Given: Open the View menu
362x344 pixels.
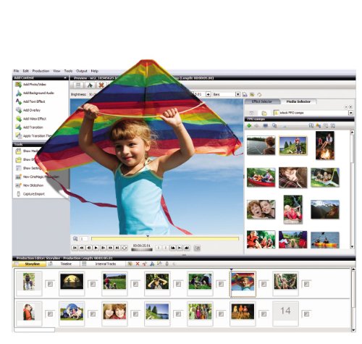Looking at the screenshot, I should (x=56, y=71).
